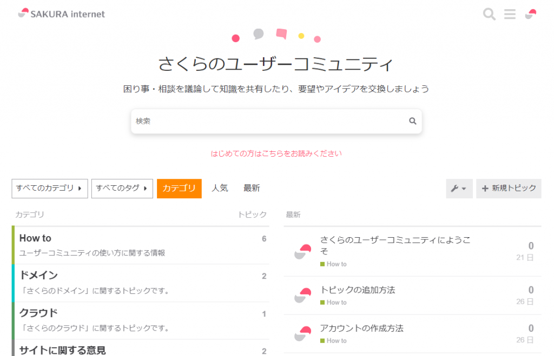Image resolution: width=554 pixels, height=356 pixels.
Task: Click the SAKURA internet logo
Action: point(61,14)
